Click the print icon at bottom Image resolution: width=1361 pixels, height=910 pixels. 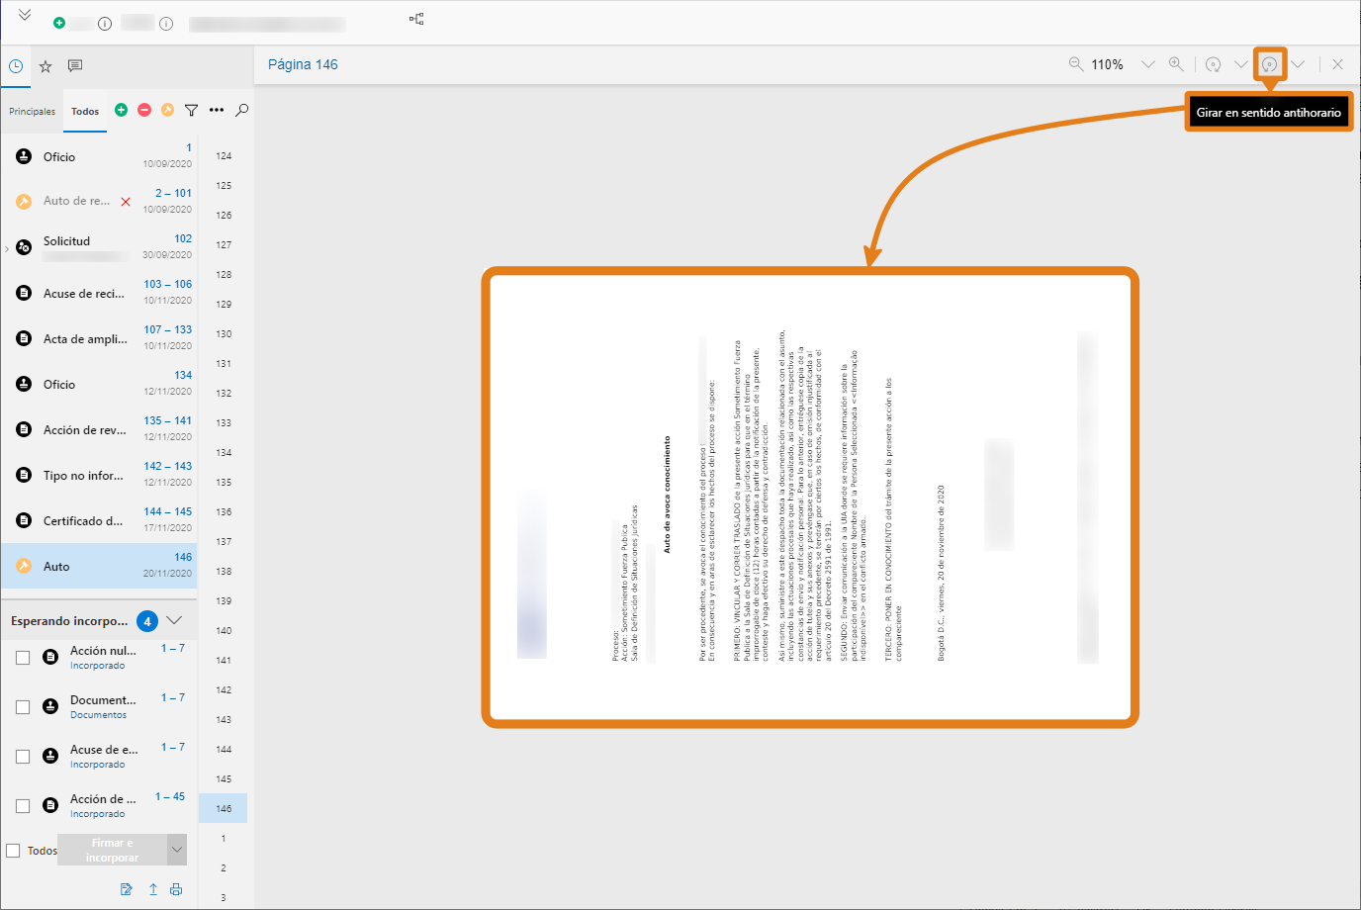point(176,889)
